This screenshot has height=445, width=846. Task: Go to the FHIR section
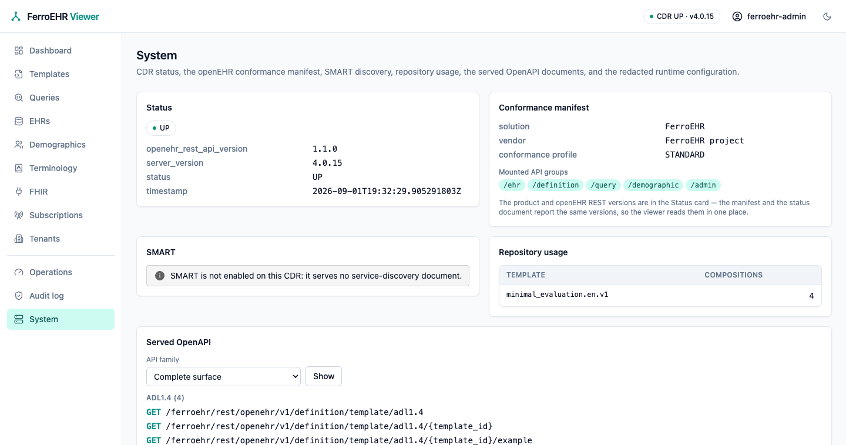pos(61,192)
